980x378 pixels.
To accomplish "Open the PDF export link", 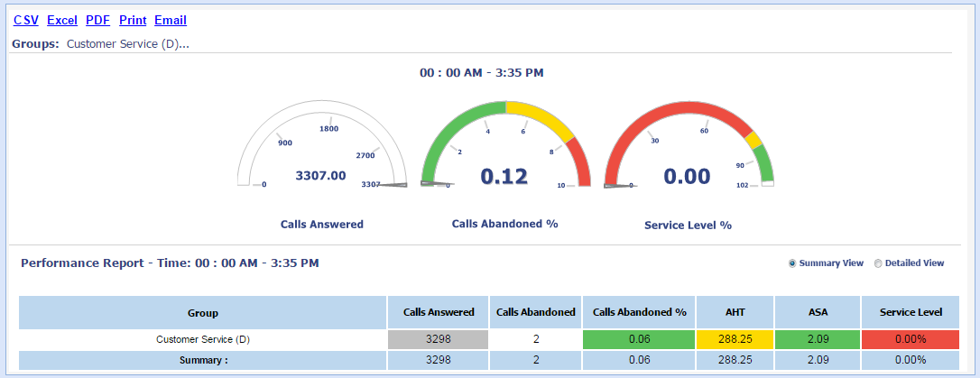I will [97, 20].
